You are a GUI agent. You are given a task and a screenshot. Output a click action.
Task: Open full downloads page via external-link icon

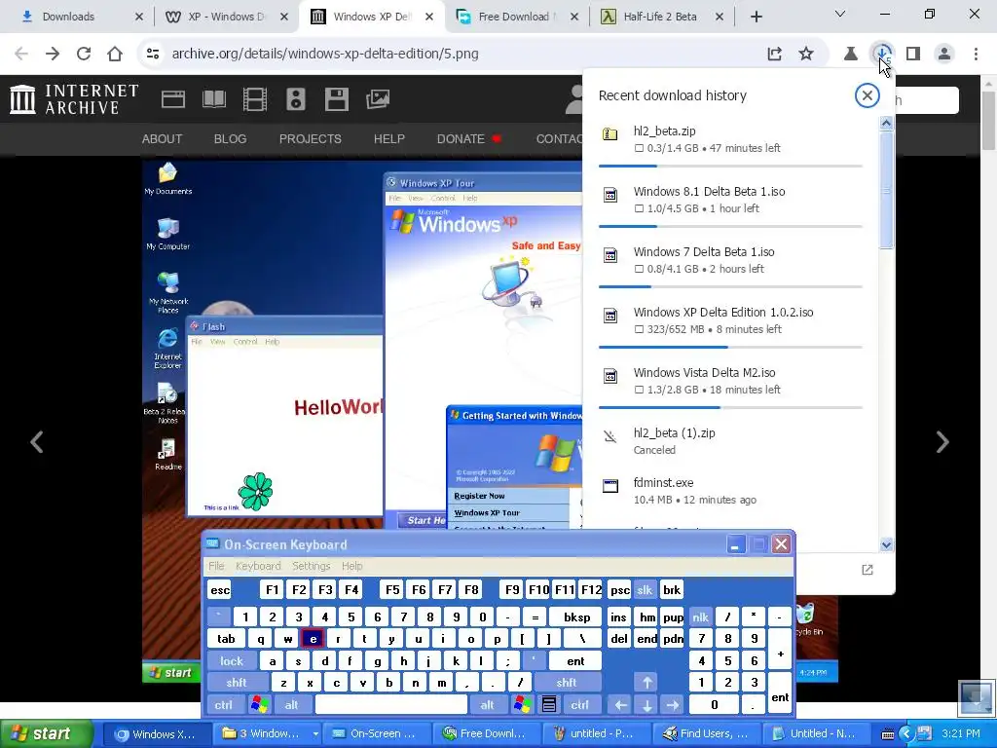(868, 570)
